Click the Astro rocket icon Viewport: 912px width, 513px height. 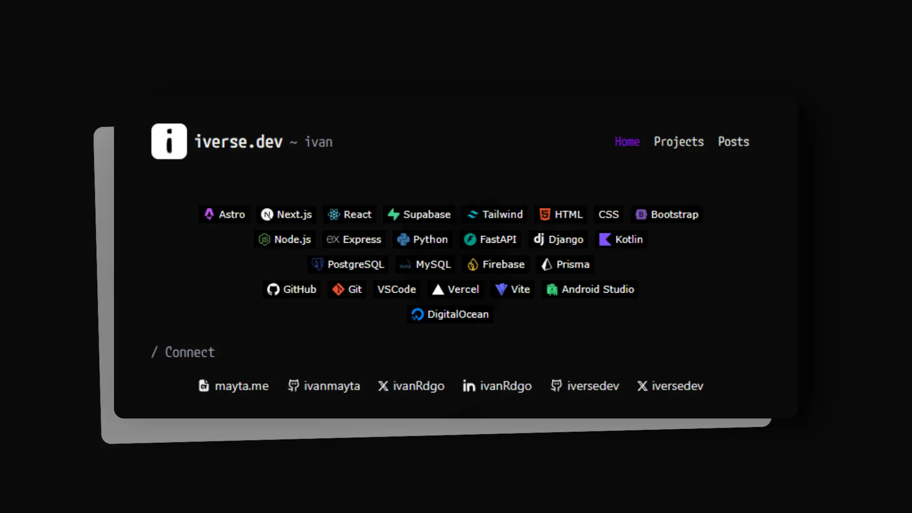pos(209,214)
